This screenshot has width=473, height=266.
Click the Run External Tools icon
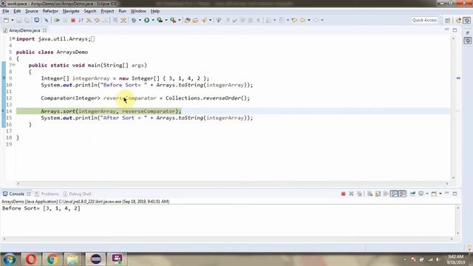point(173,20)
